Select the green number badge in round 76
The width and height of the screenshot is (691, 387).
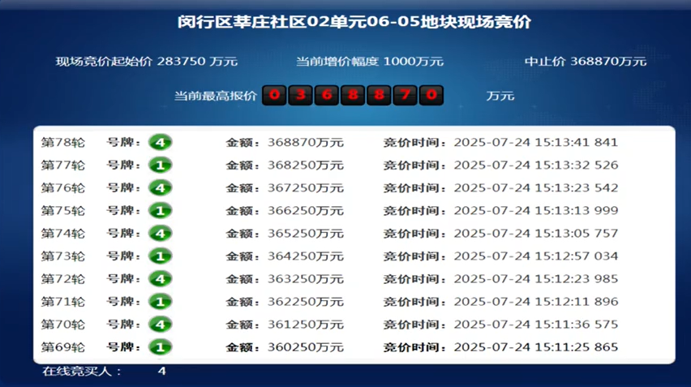coord(160,188)
